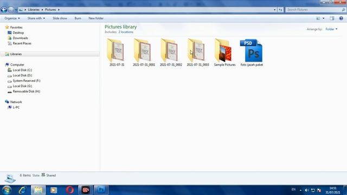347x195 pixels.
Task: Switch to Photoshop in the taskbar
Action: point(101,190)
